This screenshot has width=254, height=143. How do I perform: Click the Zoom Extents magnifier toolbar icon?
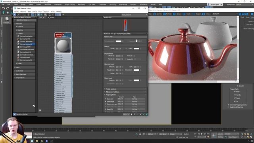point(46,15)
